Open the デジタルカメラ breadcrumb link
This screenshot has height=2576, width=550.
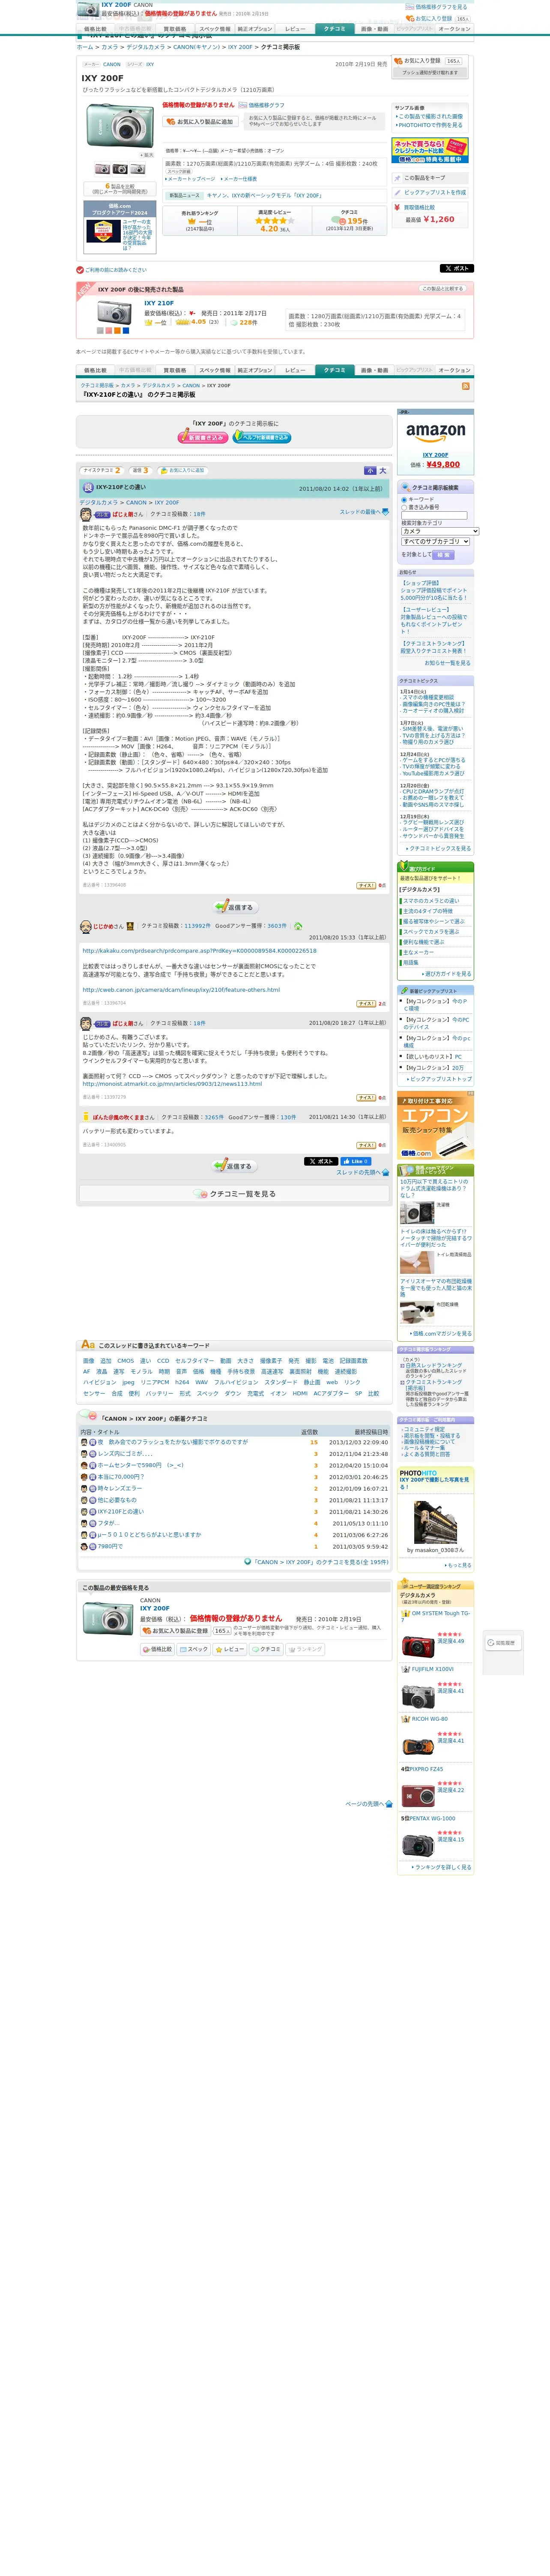[x=146, y=47]
